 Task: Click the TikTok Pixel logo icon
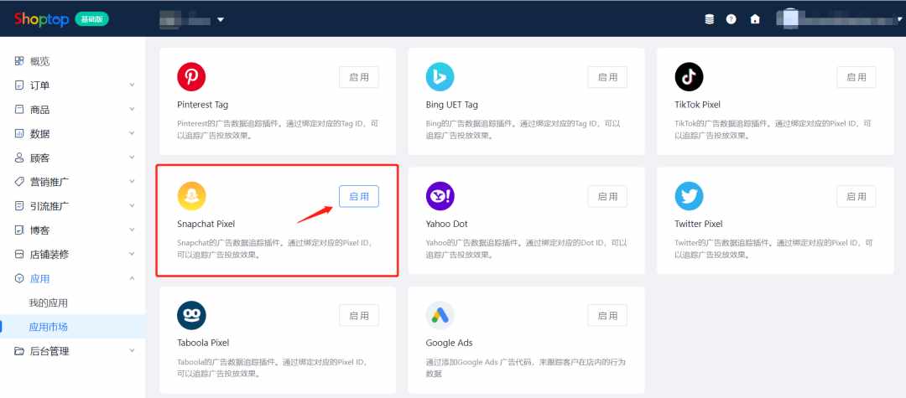click(x=689, y=77)
